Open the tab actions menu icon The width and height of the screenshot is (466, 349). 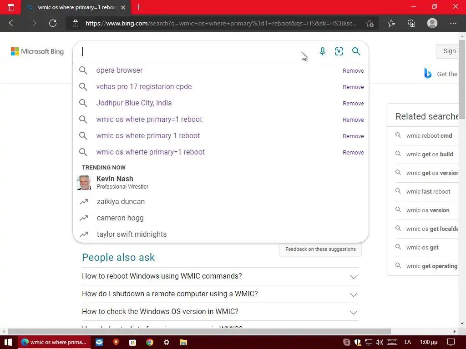click(x=11, y=7)
